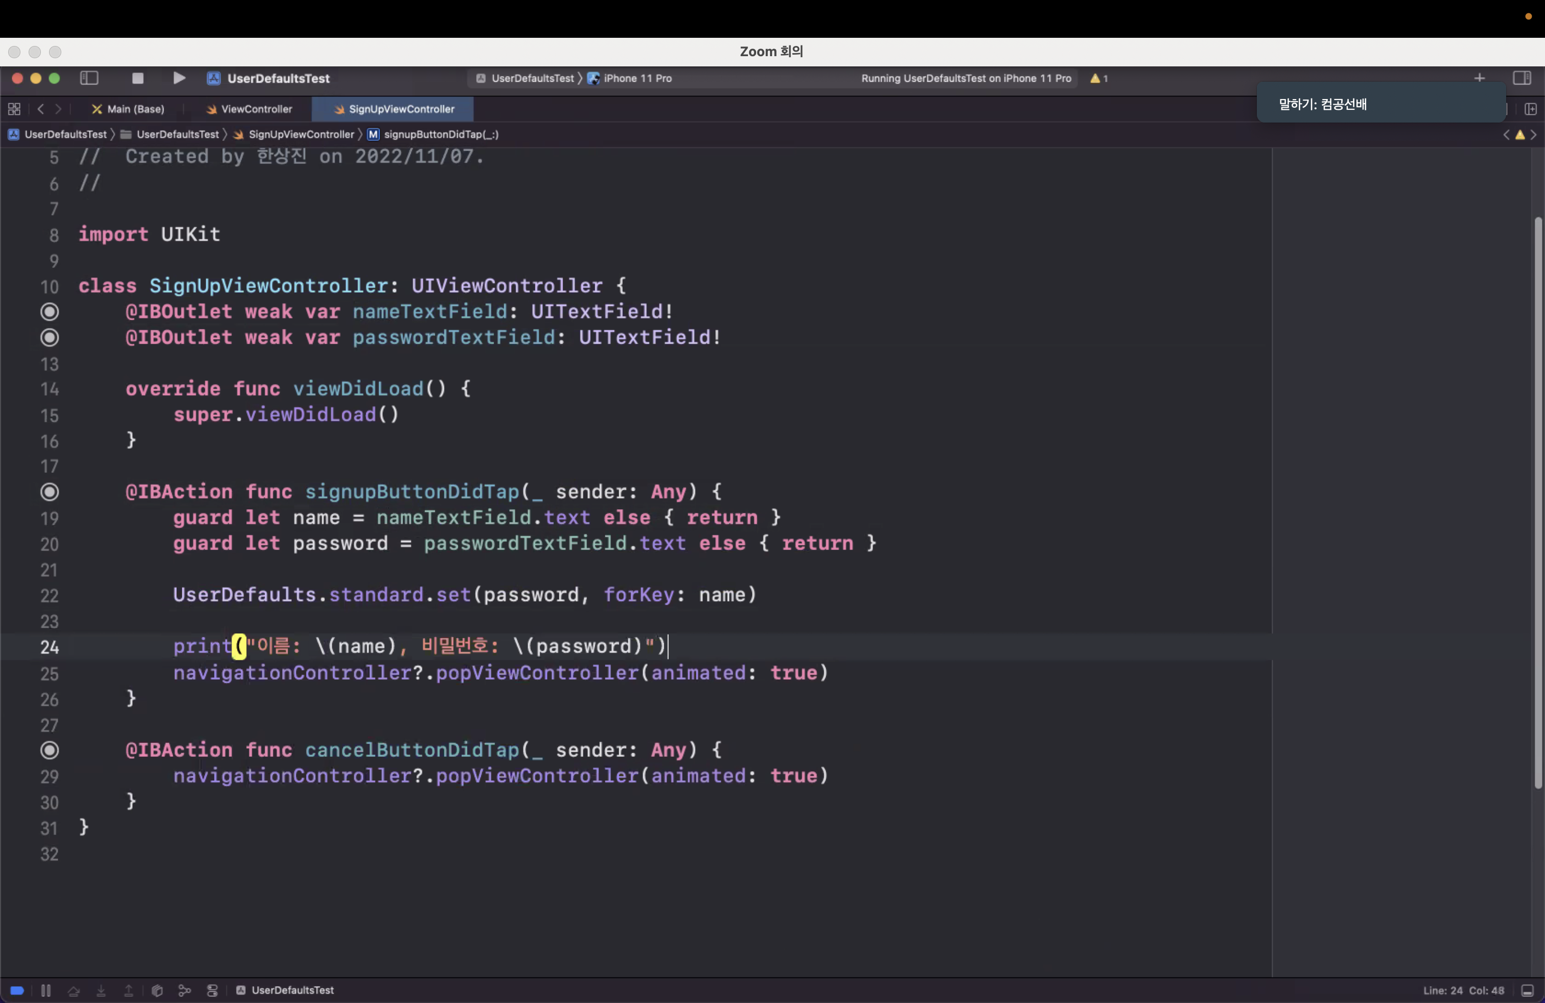Click the nameTextField outlet connection circle

pyautogui.click(x=50, y=312)
